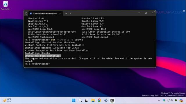This screenshot has height=104, width=186.
Task: Open the weather widget showing 22°C Haze
Action: 7,100
